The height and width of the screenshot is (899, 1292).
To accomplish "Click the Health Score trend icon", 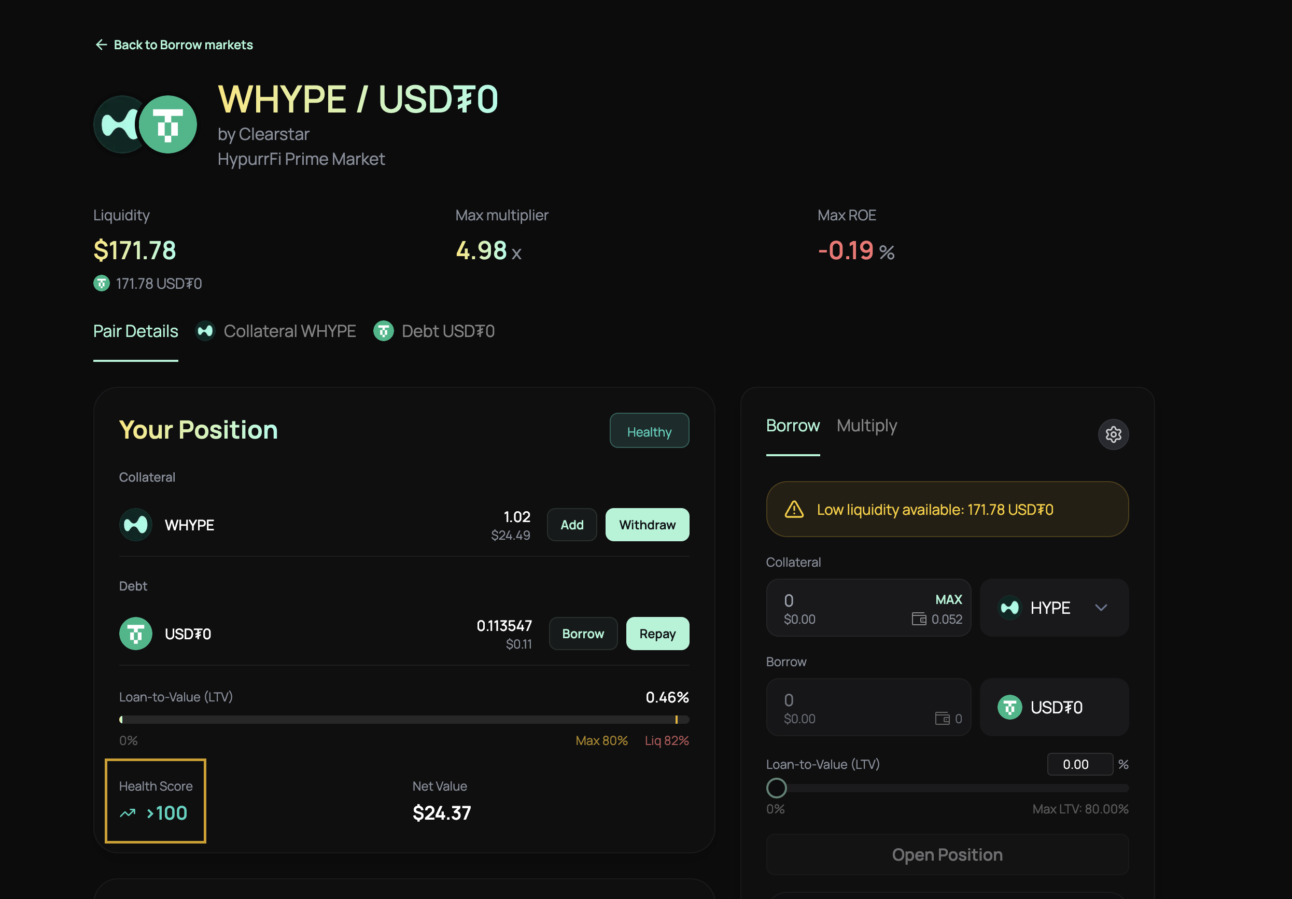I will pyautogui.click(x=128, y=813).
